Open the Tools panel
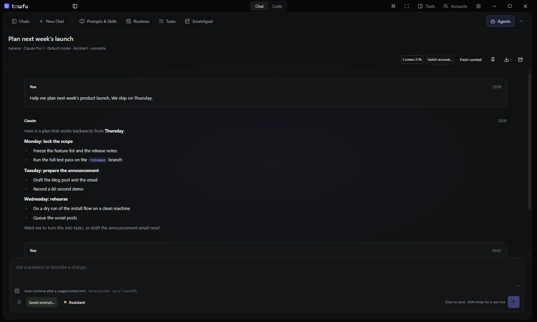The width and height of the screenshot is (537, 322). click(427, 6)
